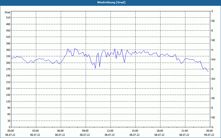The width and height of the screenshot is (221, 138).
Task: Click the "360" y-axis value
Action: [8, 50]
